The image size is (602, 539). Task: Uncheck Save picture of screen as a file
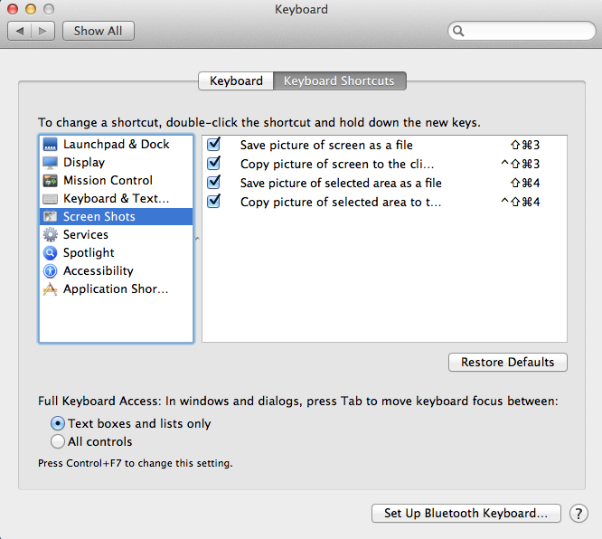tap(213, 145)
